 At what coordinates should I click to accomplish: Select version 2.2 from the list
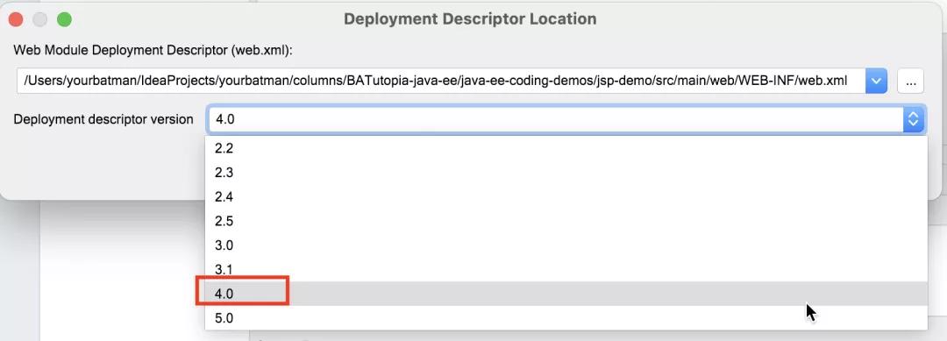566,148
